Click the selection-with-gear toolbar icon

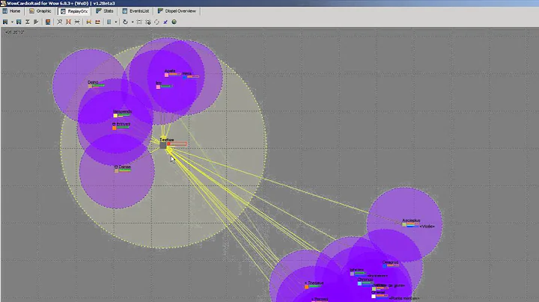tap(148, 22)
